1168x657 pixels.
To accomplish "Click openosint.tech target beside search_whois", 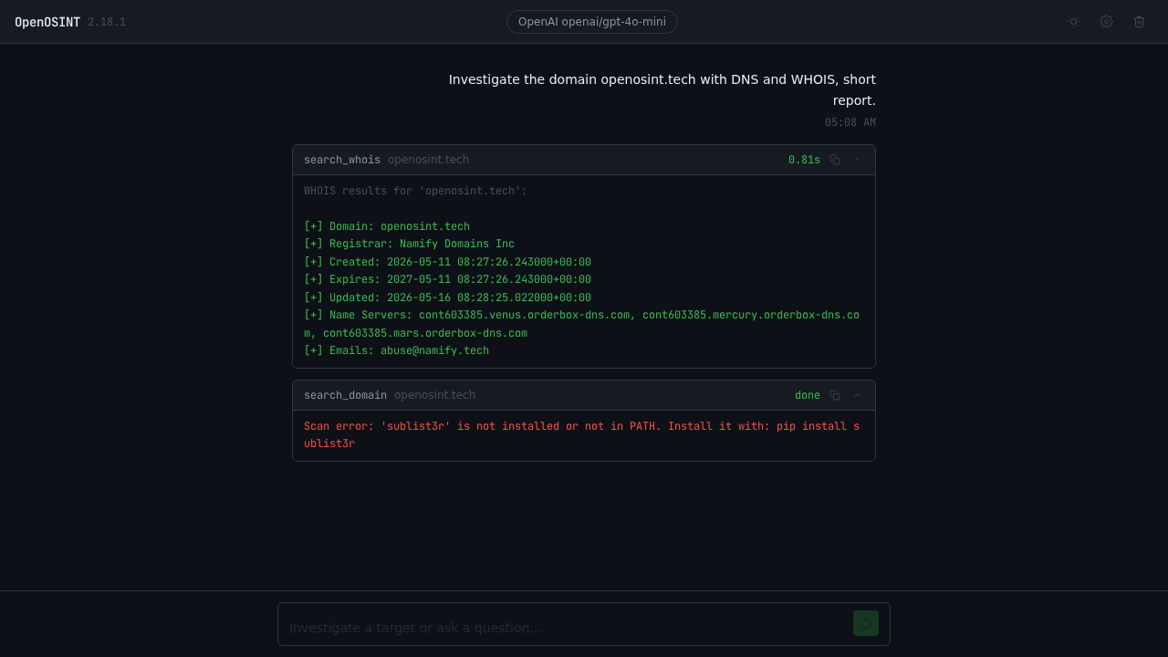I will coord(428,160).
